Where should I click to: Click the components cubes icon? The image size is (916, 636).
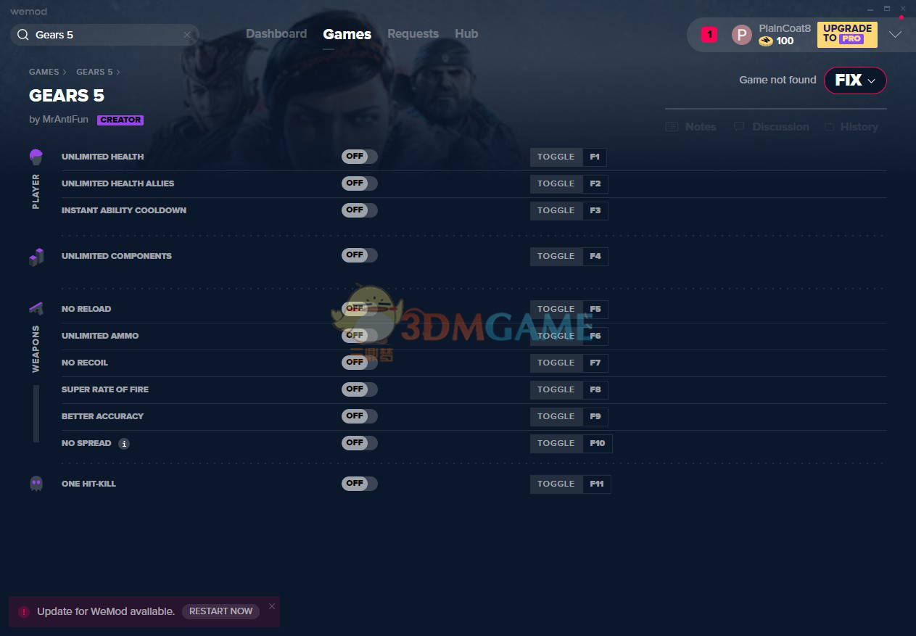[36, 257]
